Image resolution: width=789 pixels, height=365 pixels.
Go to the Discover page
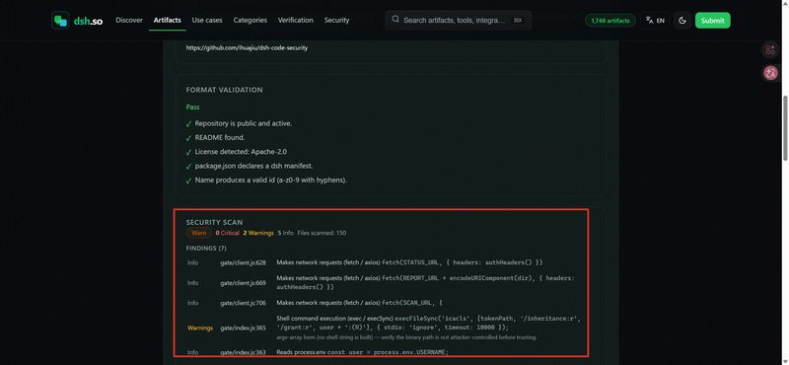tap(129, 20)
